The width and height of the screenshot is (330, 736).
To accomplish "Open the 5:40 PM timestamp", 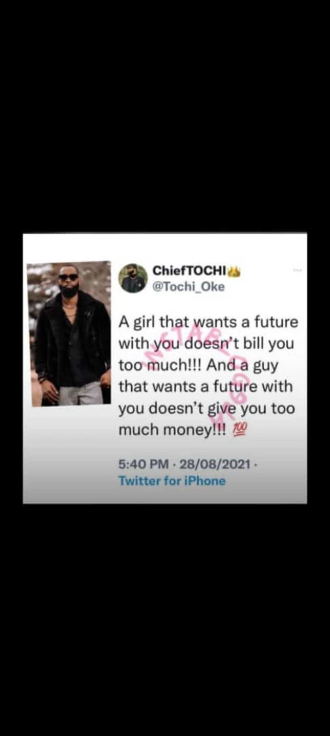I will (x=143, y=464).
